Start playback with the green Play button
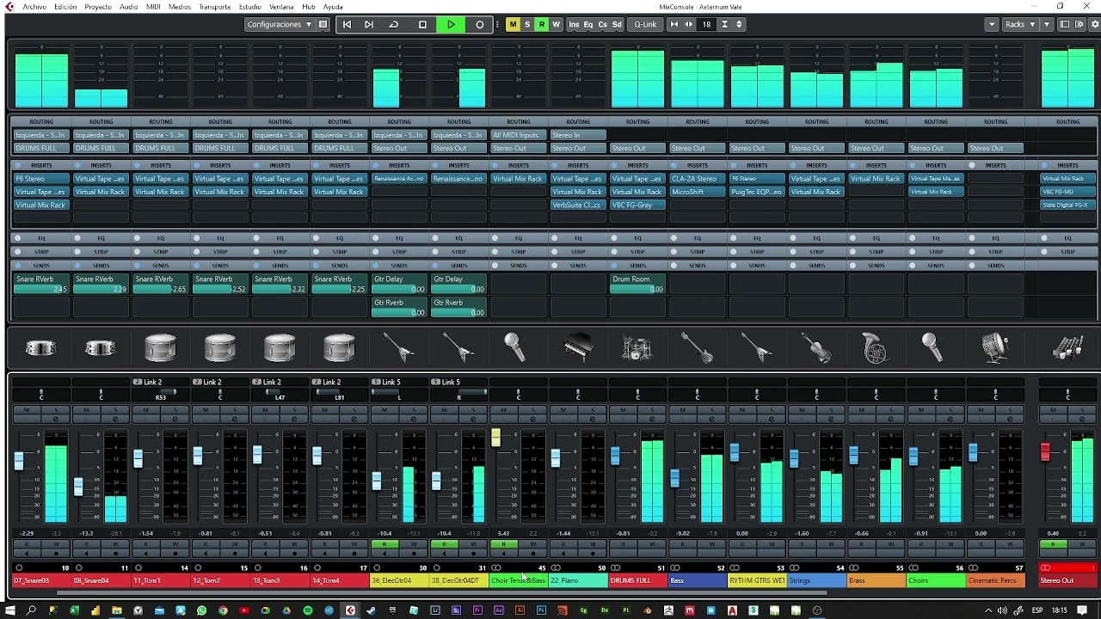 coord(451,24)
